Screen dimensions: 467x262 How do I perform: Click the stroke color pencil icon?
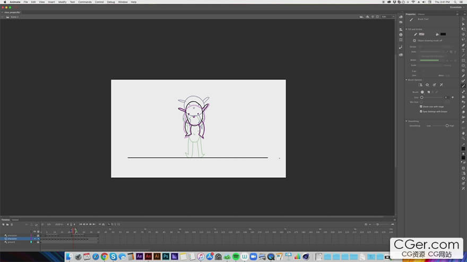point(416,34)
